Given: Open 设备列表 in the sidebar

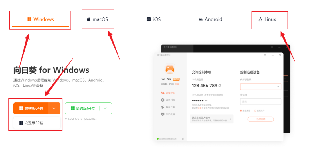Looking at the screenshot, I should click(168, 100).
